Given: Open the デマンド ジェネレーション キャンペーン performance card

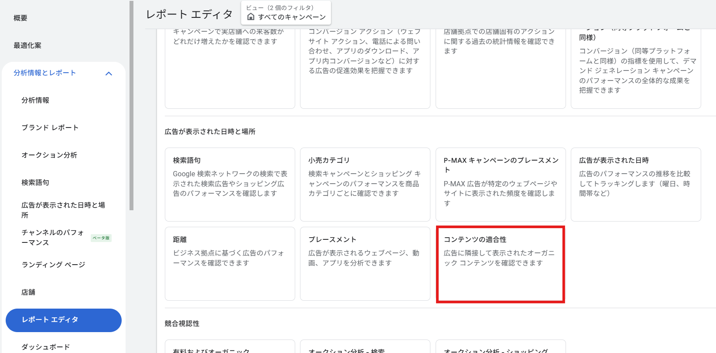Looking at the screenshot, I should coord(636,69).
